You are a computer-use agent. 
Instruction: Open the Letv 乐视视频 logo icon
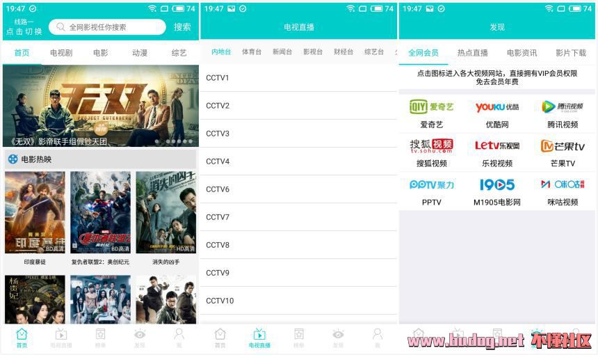click(497, 145)
